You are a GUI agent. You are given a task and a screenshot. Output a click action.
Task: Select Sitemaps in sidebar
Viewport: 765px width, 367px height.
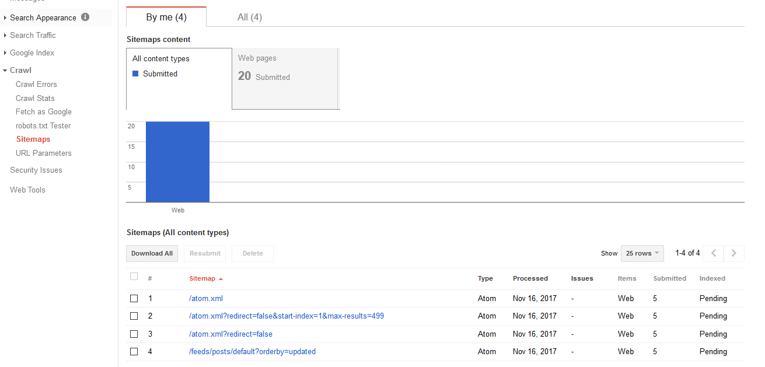[x=33, y=139]
